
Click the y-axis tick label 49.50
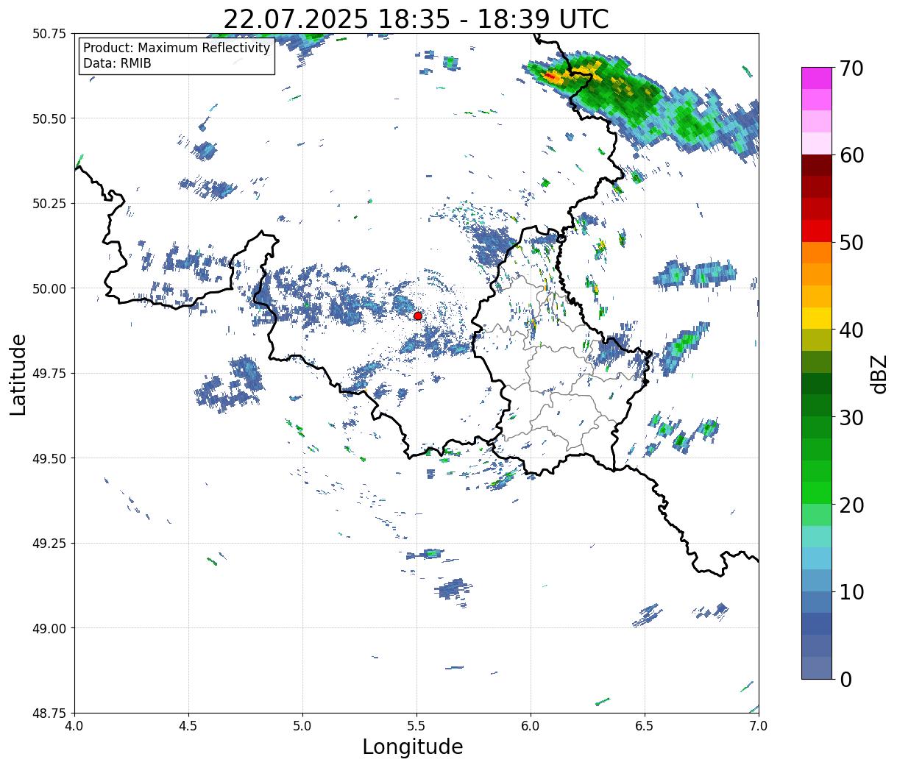(x=49, y=458)
